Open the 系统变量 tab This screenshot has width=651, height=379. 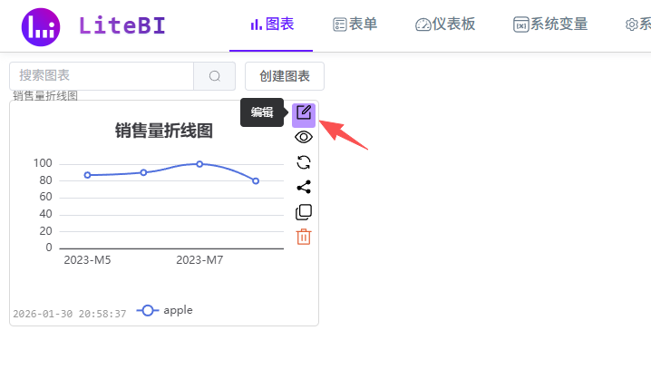[550, 24]
